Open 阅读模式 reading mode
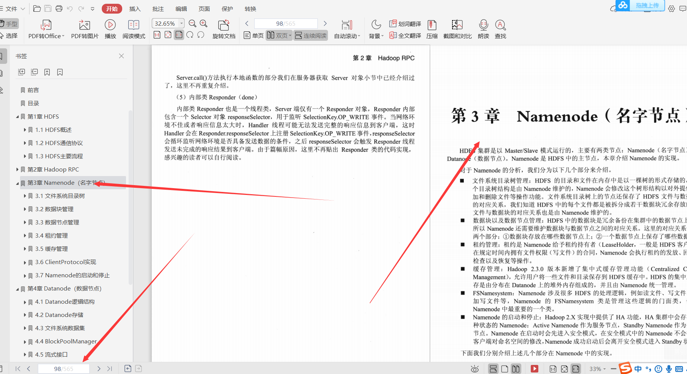Viewport: 687px width, 374px height. [x=134, y=25]
